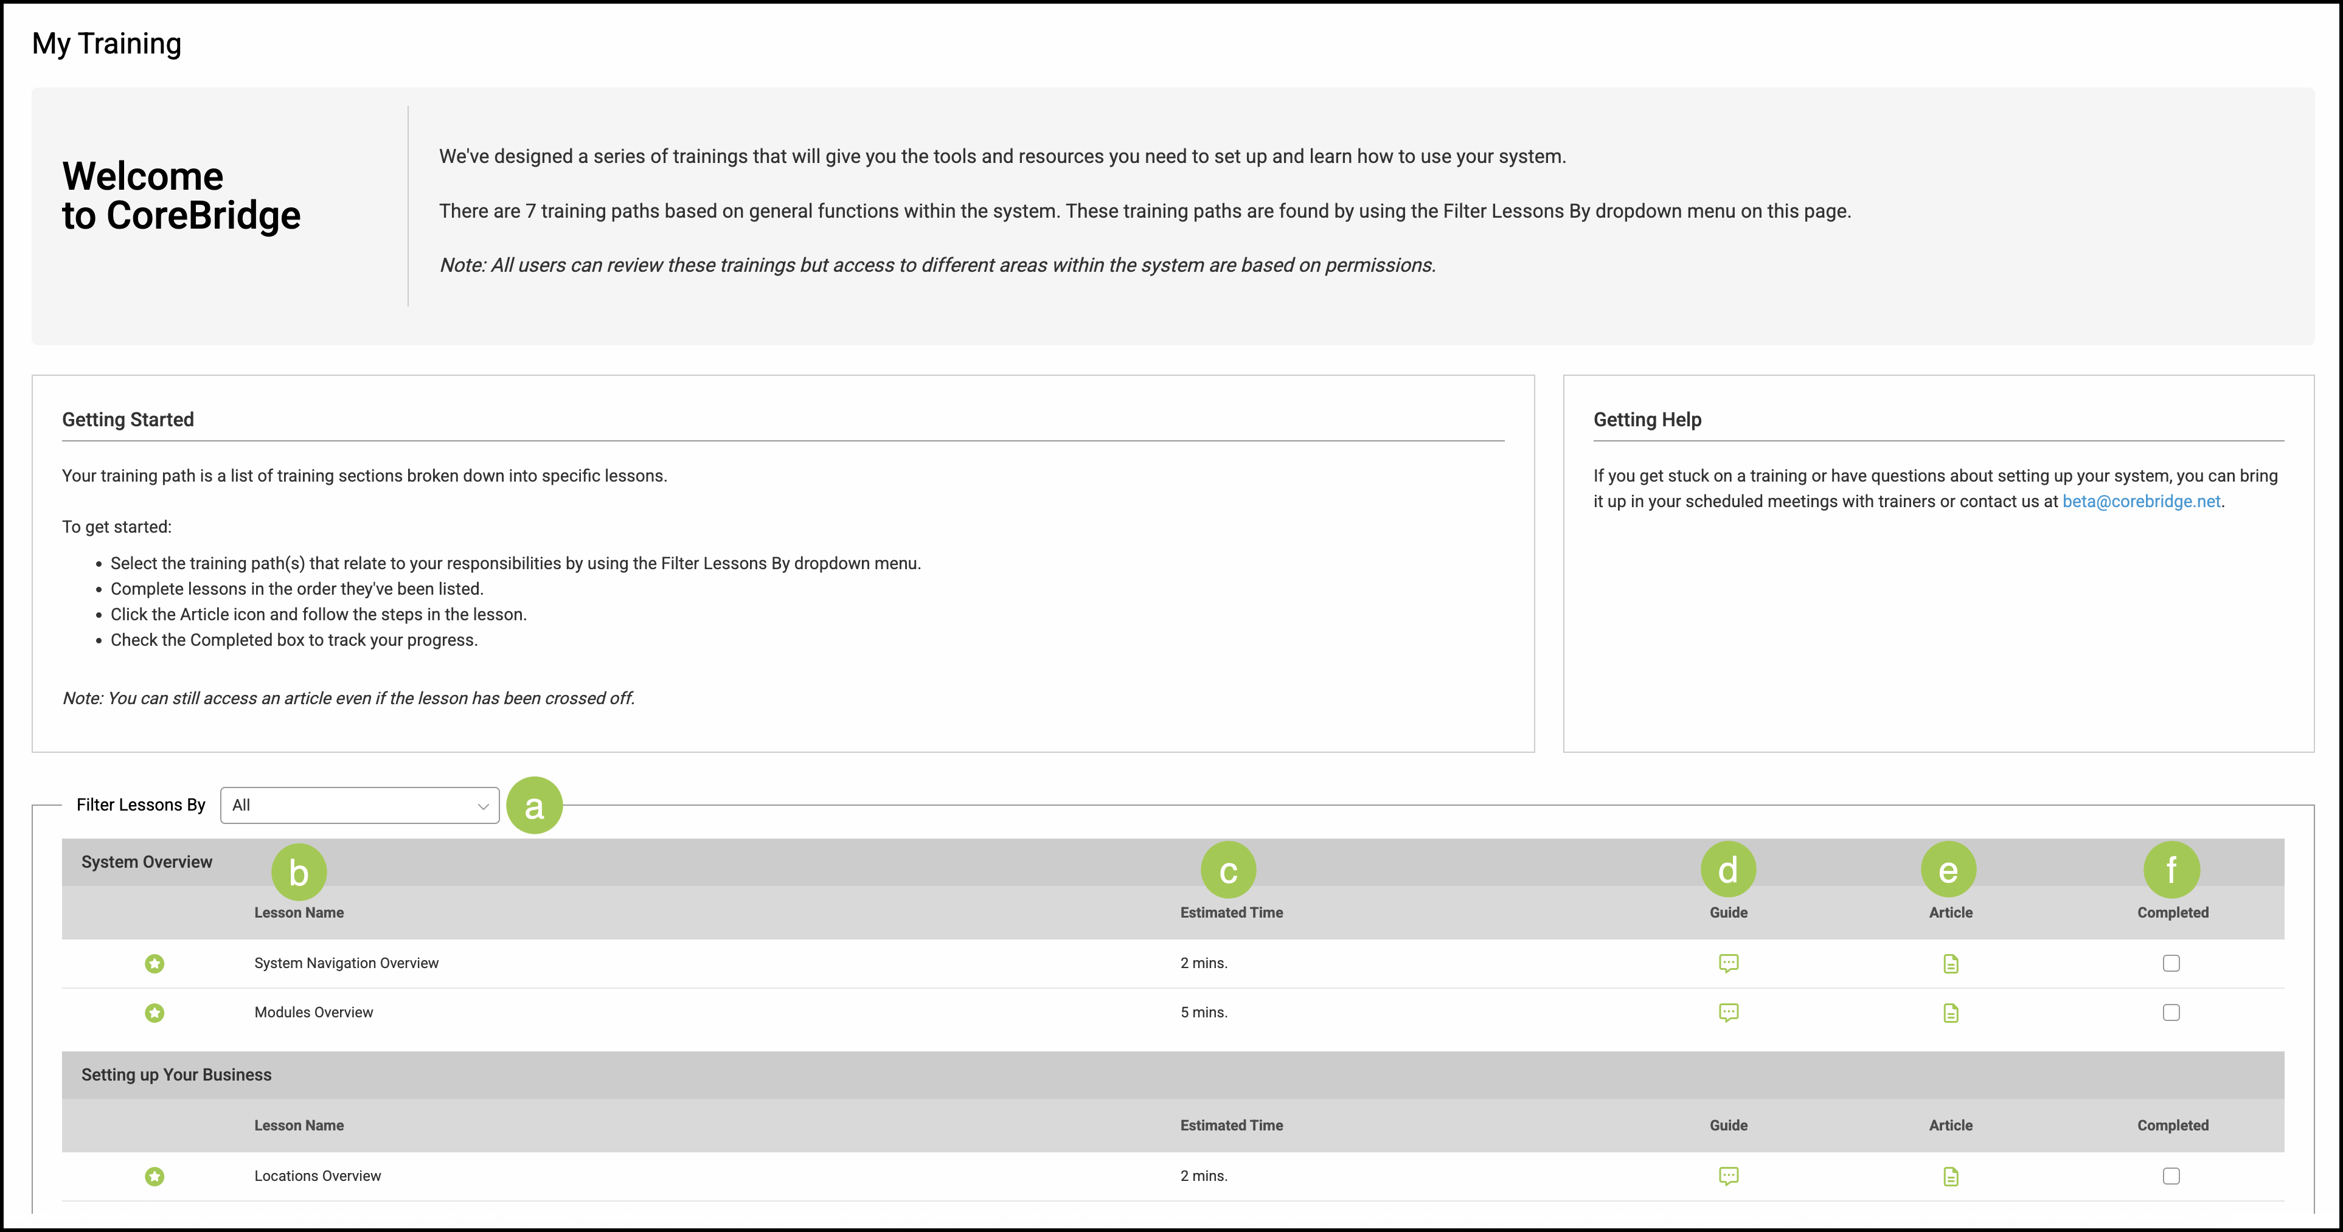Click the System Overview section header

147,862
